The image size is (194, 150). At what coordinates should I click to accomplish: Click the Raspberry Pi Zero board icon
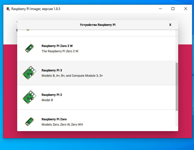pos(29,122)
